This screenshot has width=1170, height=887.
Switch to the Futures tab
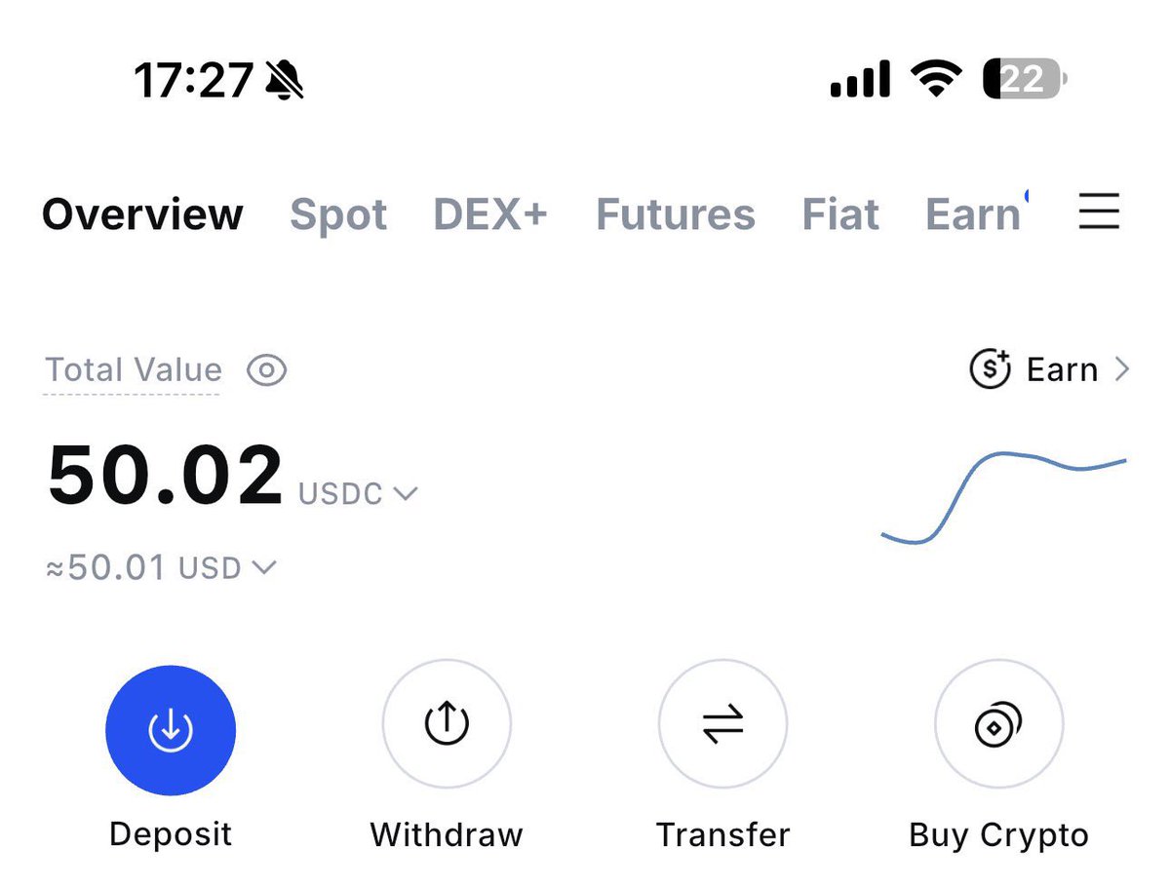tap(675, 214)
